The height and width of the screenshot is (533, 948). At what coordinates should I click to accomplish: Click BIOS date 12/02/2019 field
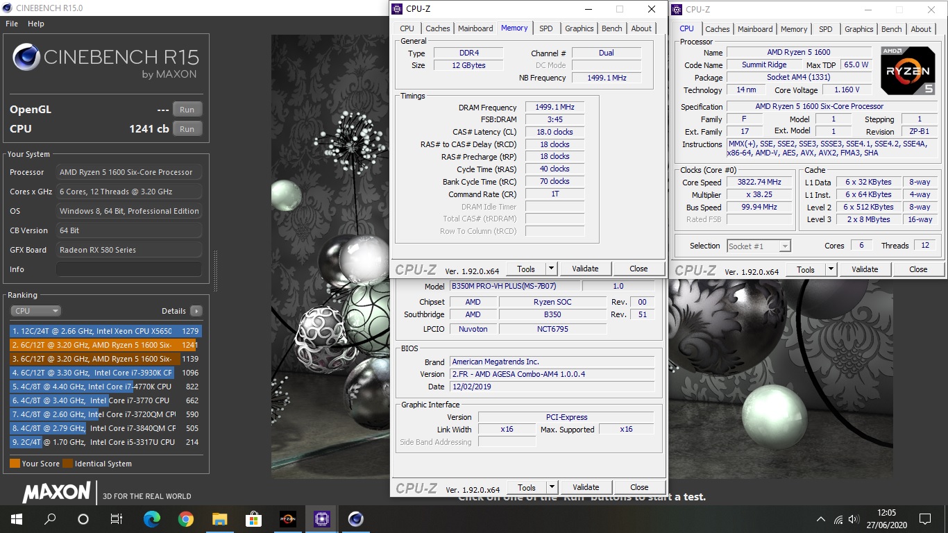552,387
